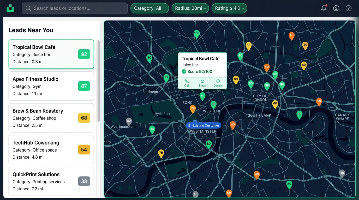359x200 pixels.
Task: Click the leads list scrollbar
Action: click(98, 81)
